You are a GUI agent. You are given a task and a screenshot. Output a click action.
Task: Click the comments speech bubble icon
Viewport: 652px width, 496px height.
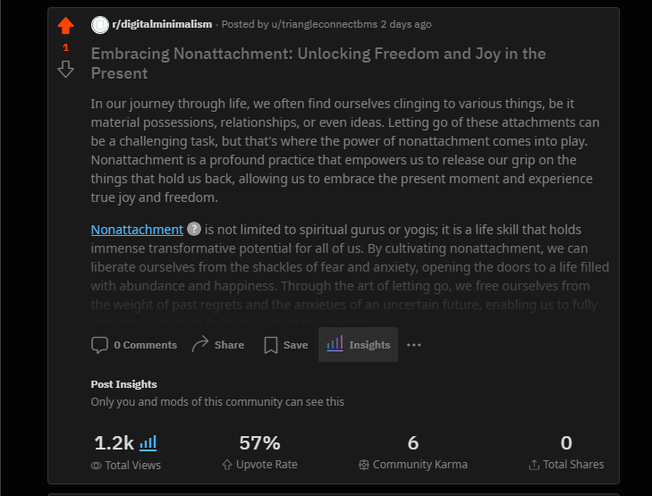coord(99,345)
